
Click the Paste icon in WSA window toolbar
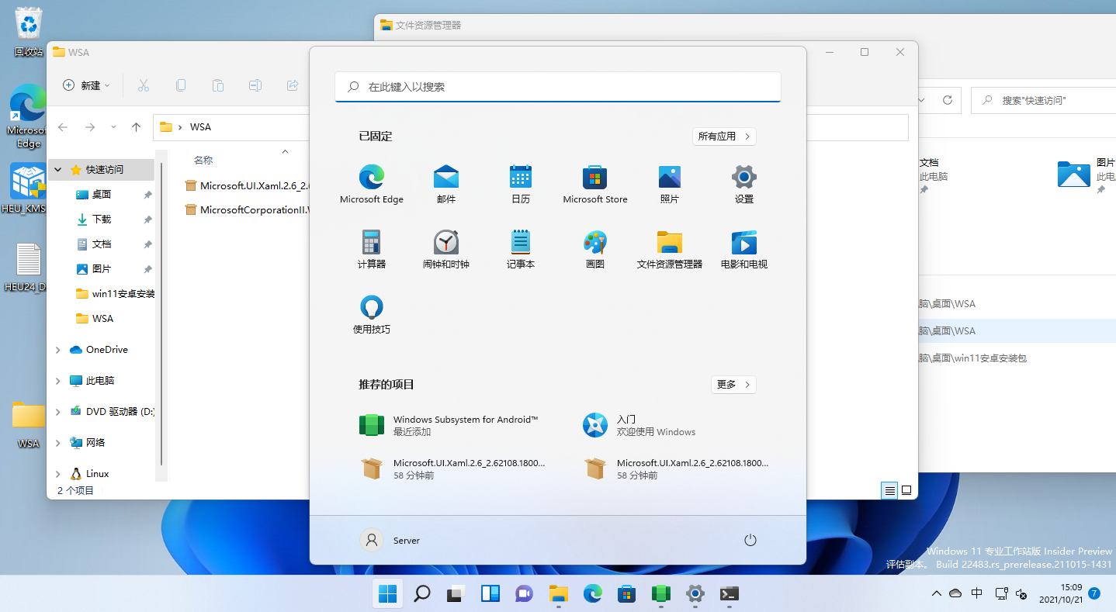click(x=218, y=85)
